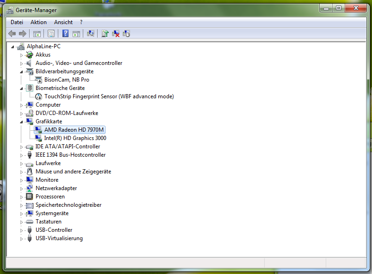
Task: Expand the Netzwerkadapter category
Action: click(x=21, y=189)
